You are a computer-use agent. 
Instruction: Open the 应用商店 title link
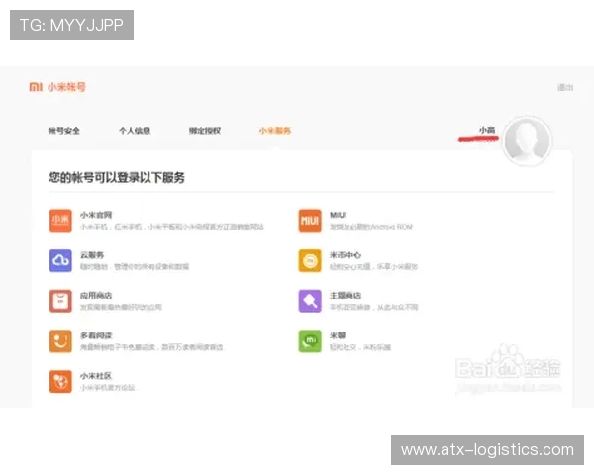coord(96,296)
